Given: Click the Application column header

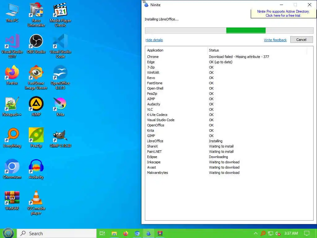Looking at the screenshot, I should tap(176, 50).
